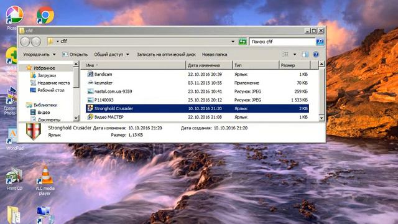Toggle the preview pane button
The image size is (398, 224).
tap(305, 54)
